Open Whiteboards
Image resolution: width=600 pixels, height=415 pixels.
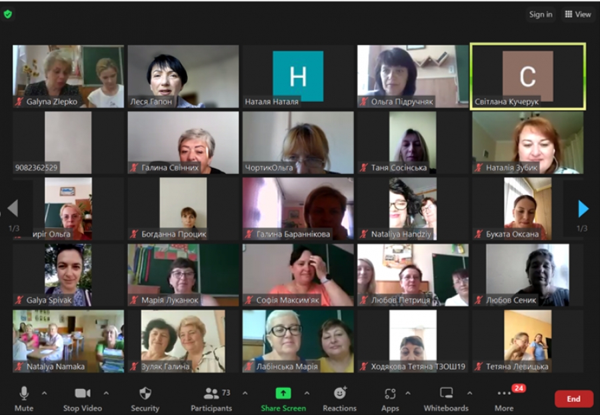446,398
